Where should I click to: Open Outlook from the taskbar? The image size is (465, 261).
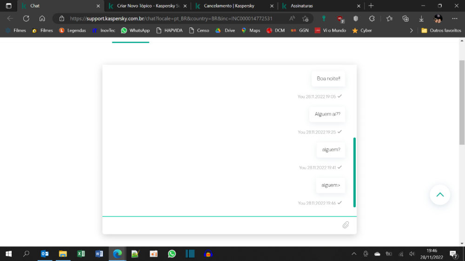coord(45,254)
